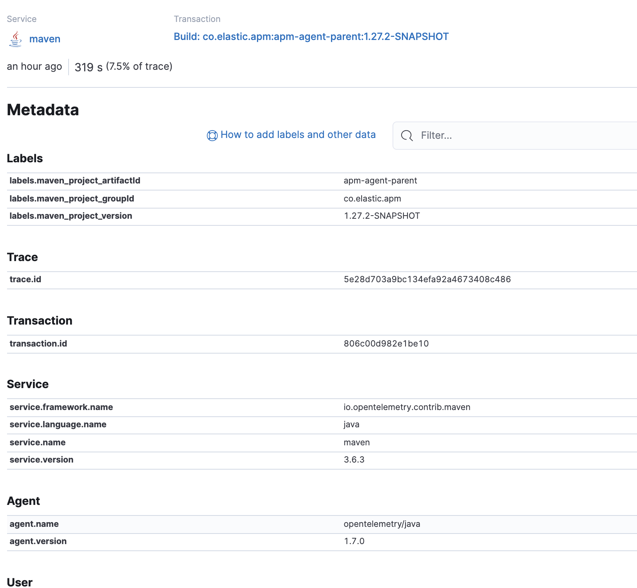
Task: Select the 806c00d982e1be10 value
Action: coord(386,344)
